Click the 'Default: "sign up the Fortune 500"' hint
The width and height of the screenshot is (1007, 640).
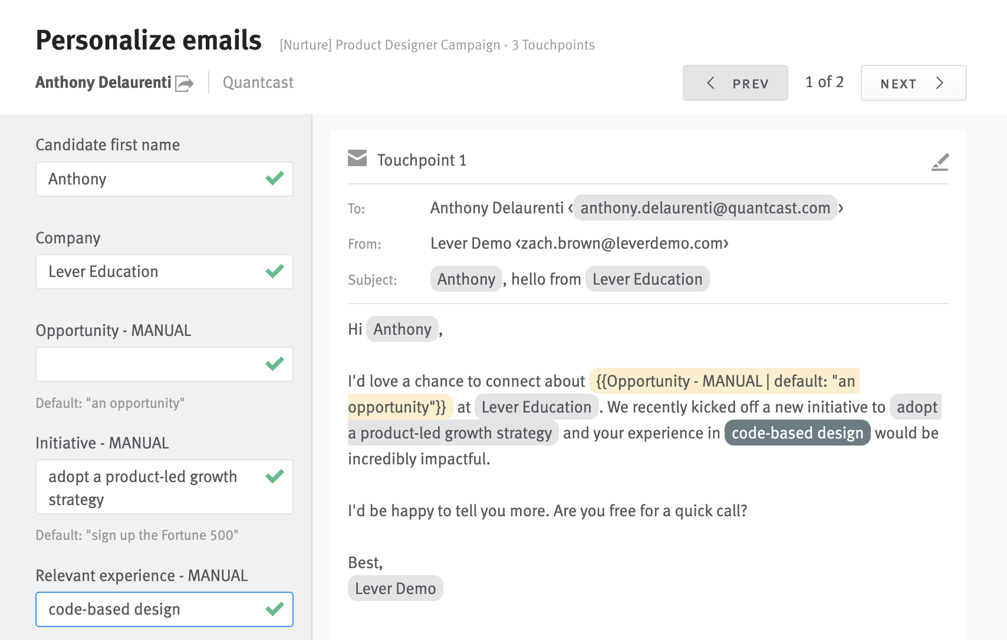pyautogui.click(x=137, y=535)
